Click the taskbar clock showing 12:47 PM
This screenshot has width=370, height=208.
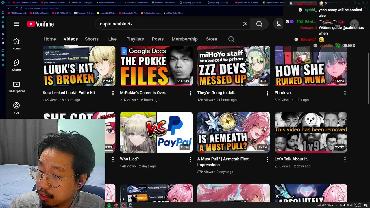(x=358, y=205)
